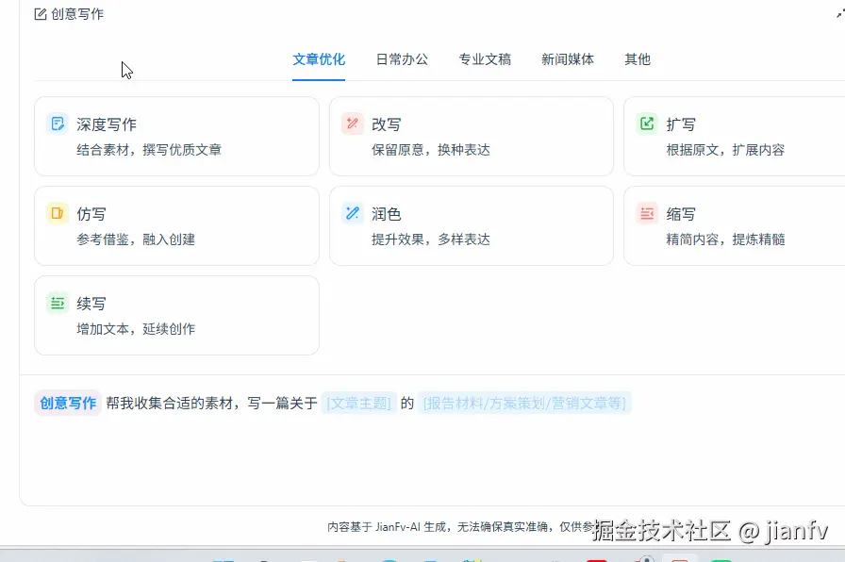845x562 pixels.
Task: Click the 创意写作 label in the prompt bar
Action: pos(67,402)
